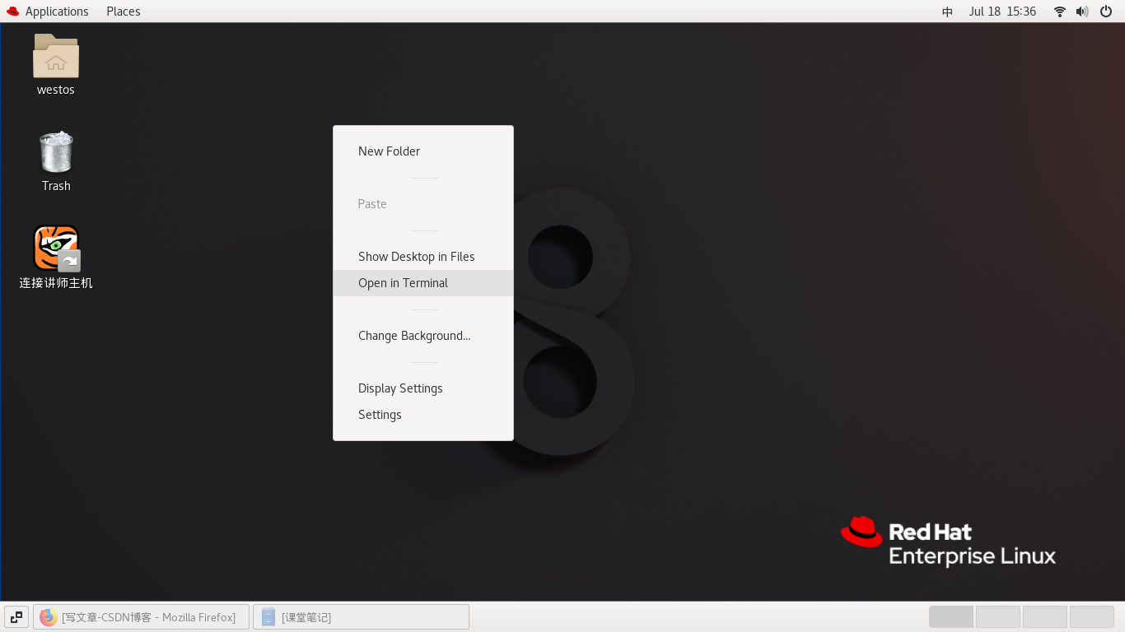Click the input method indicator 中
Image resolution: width=1125 pixels, height=632 pixels.
coord(947,12)
